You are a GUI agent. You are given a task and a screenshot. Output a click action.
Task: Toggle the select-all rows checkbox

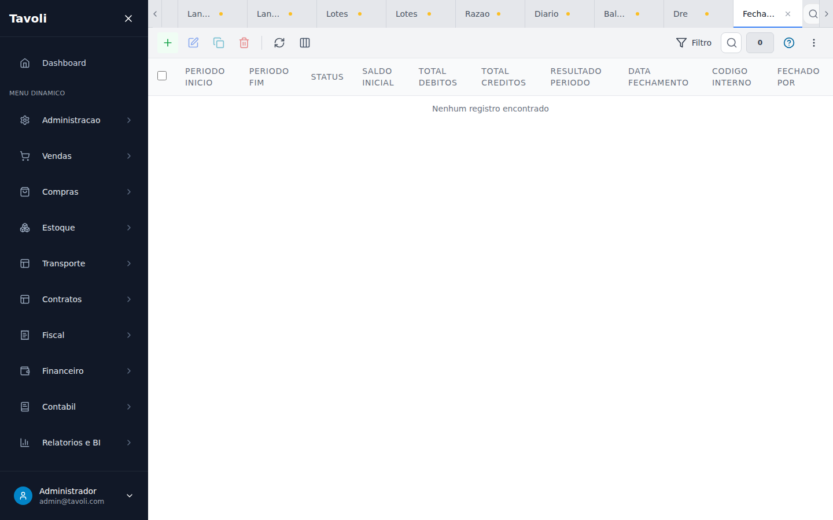point(162,76)
